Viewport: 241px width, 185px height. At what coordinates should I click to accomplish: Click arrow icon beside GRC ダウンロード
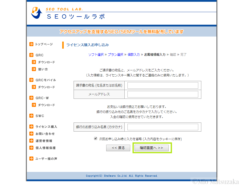pos(34,62)
